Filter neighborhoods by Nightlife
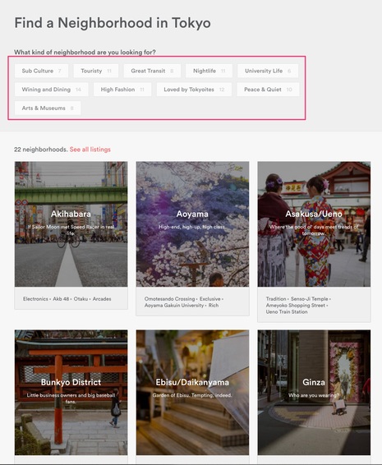The image size is (382, 465). point(209,71)
